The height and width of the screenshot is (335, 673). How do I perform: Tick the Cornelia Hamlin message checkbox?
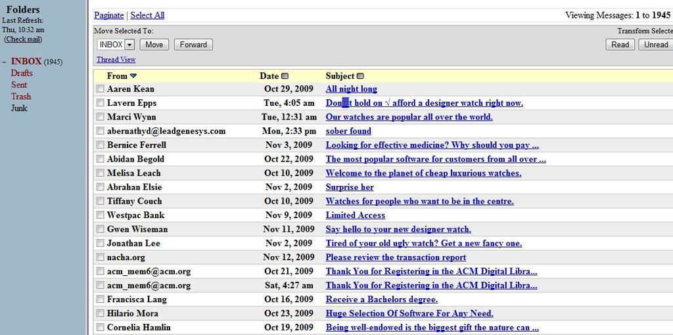tap(100, 327)
